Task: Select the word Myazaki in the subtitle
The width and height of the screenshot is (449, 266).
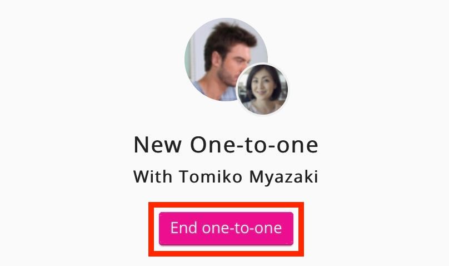Action: point(284,177)
